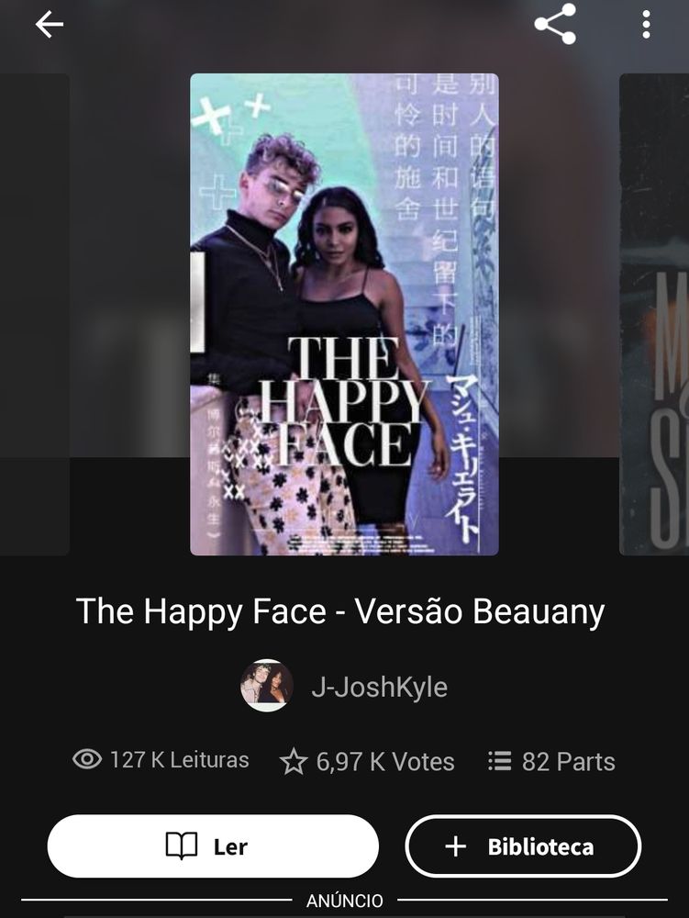Show the next story cover on right
Viewport: 689px width, 918px height.
654,314
